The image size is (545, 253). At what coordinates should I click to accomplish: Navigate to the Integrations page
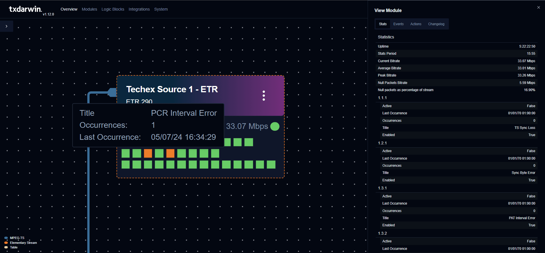click(139, 9)
